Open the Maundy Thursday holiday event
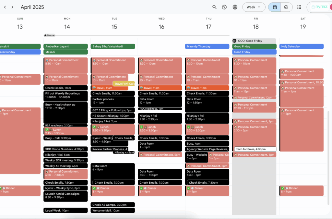This screenshot has height=219, width=332. pos(207,46)
